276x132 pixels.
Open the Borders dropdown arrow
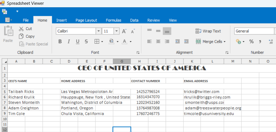tap(102, 42)
